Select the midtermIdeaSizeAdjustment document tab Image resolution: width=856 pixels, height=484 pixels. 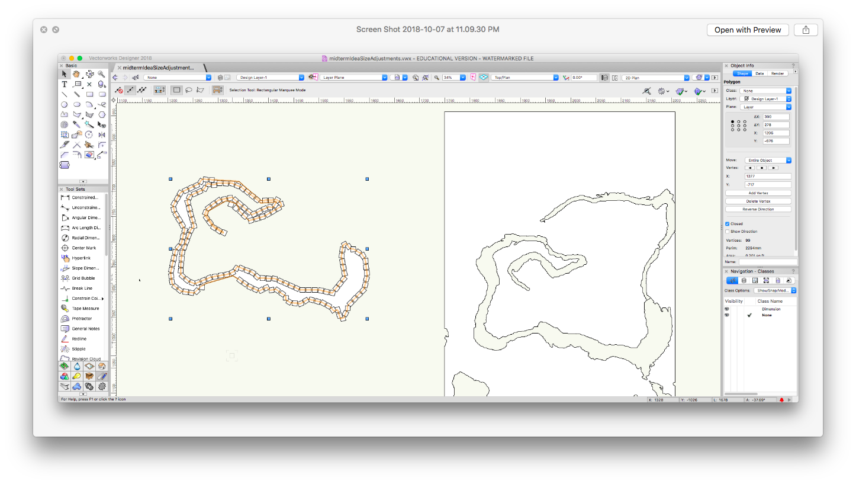(158, 68)
